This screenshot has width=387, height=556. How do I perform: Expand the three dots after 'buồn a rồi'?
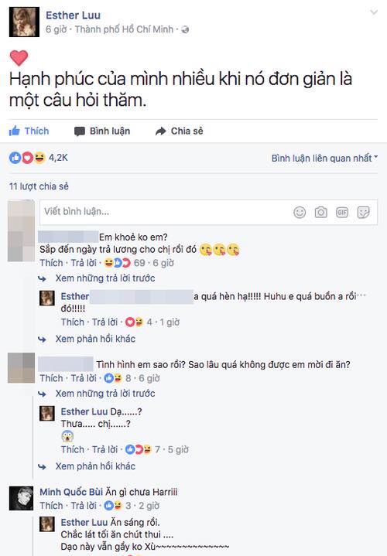point(361,295)
